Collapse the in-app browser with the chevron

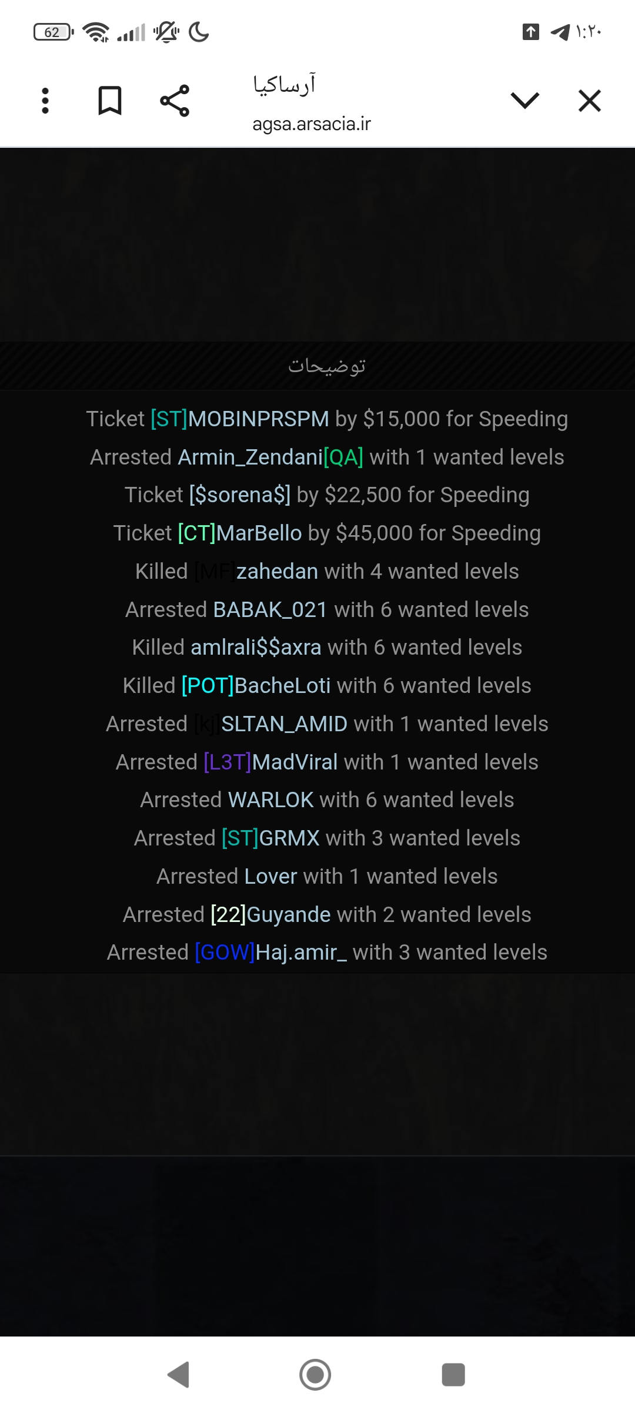(x=525, y=101)
